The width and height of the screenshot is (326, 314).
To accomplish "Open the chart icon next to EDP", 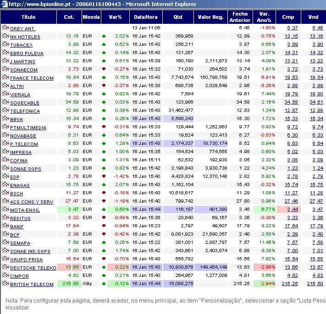I will (x=6, y=176).
